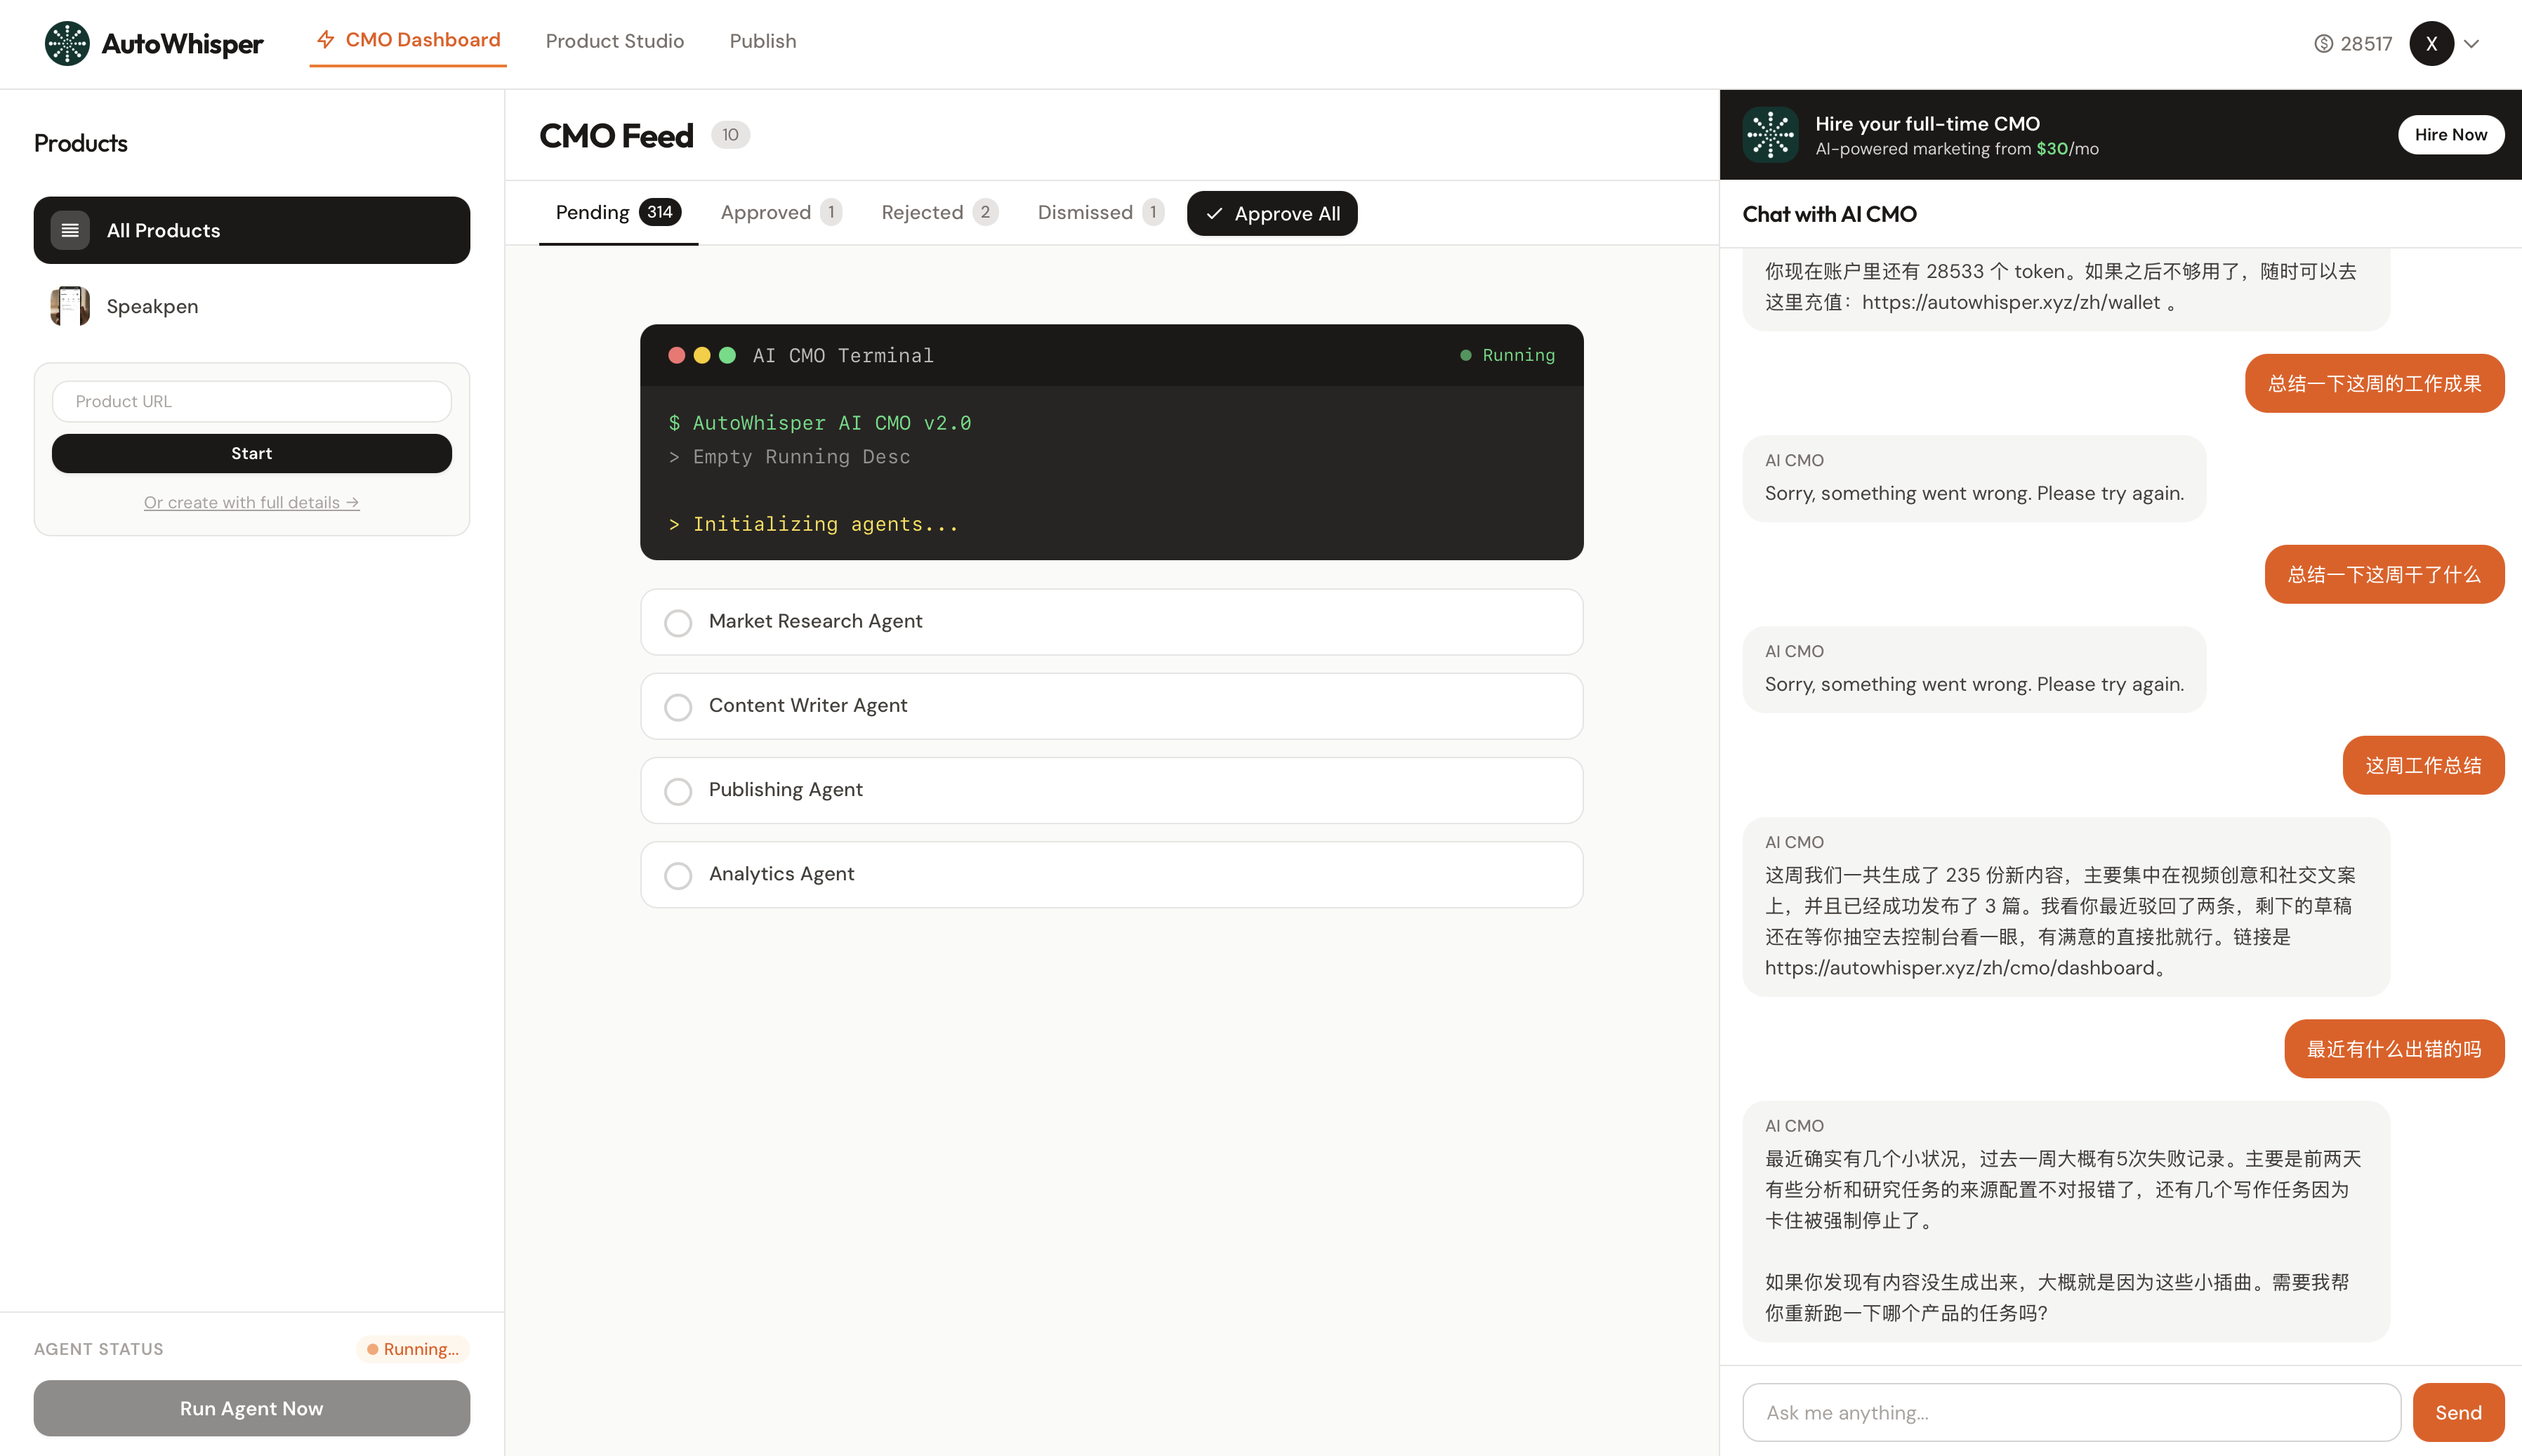This screenshot has height=1456, width=2522.
Task: Click the Hire Now button
Action: [2449, 134]
